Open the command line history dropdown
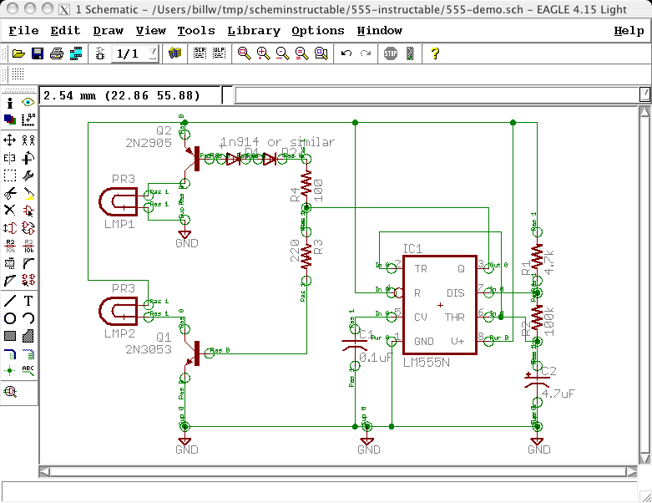Screen dimensions: 652x503 [x=644, y=95]
